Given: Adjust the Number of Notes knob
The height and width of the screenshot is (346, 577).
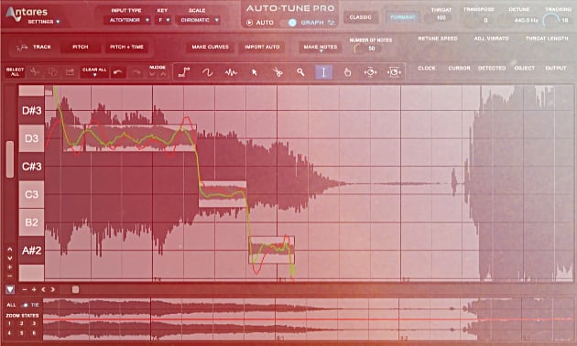Looking at the screenshot, I should click(357, 49).
